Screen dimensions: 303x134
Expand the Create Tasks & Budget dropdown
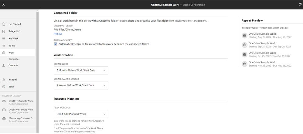pos(81,85)
